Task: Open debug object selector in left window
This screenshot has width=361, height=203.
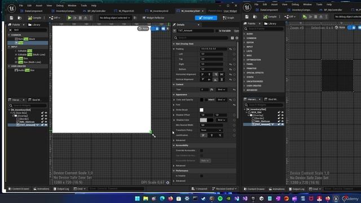Action: (x=115, y=17)
